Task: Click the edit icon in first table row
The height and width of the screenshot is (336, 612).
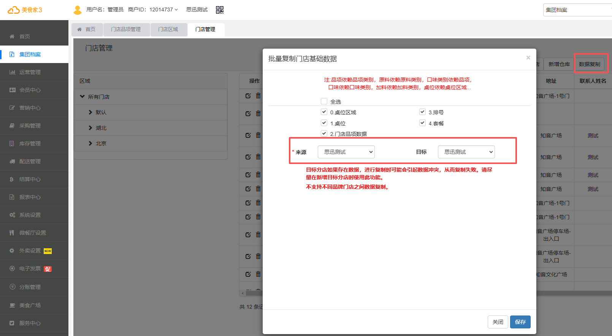Action: coord(248,96)
